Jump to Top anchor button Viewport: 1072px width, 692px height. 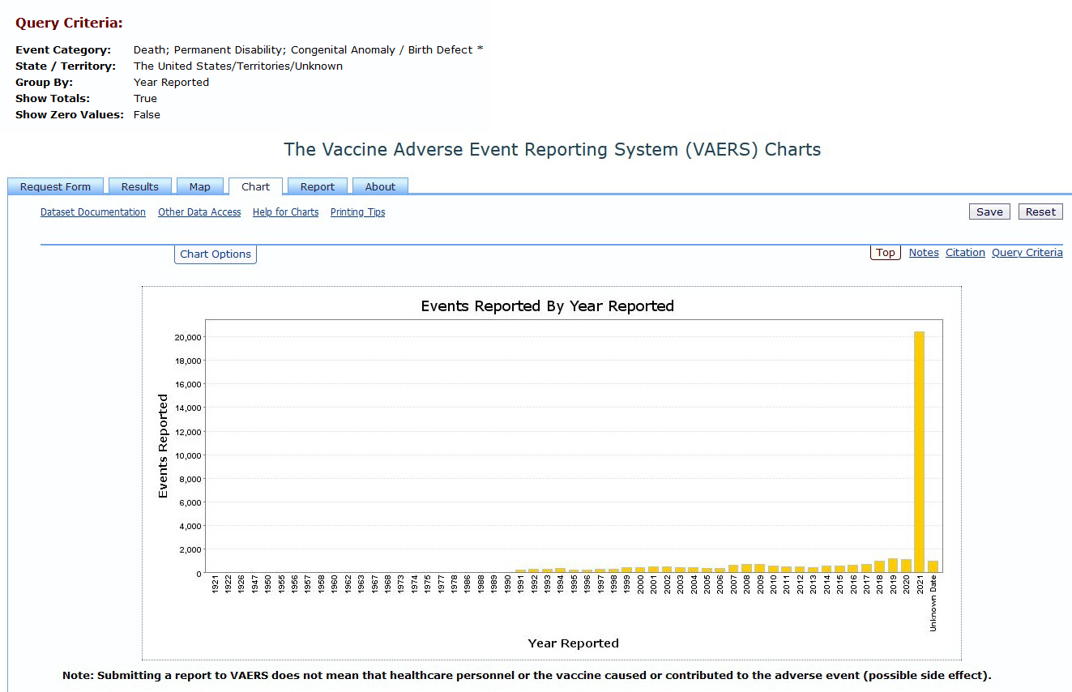click(x=886, y=253)
